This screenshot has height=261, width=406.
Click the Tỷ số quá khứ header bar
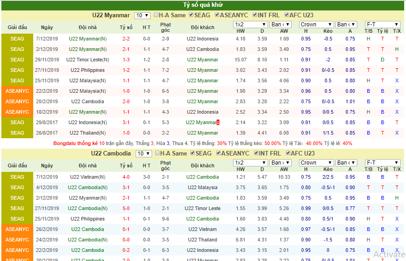[203, 5]
